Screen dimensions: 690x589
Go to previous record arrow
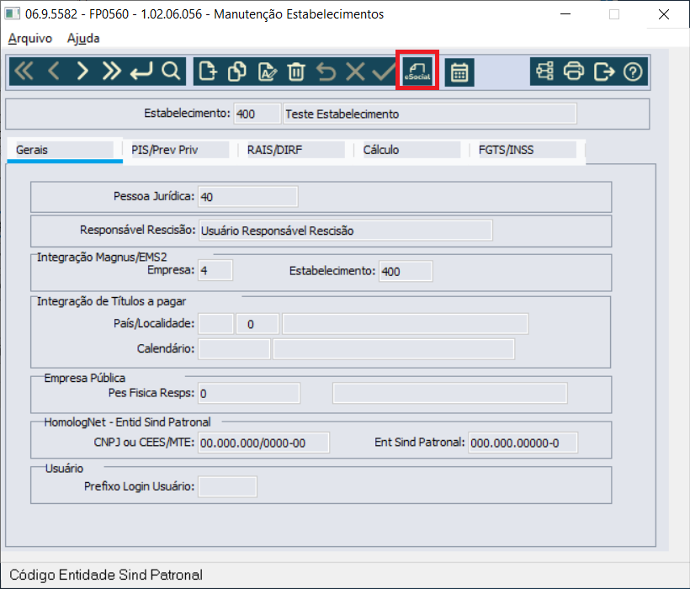(x=54, y=72)
